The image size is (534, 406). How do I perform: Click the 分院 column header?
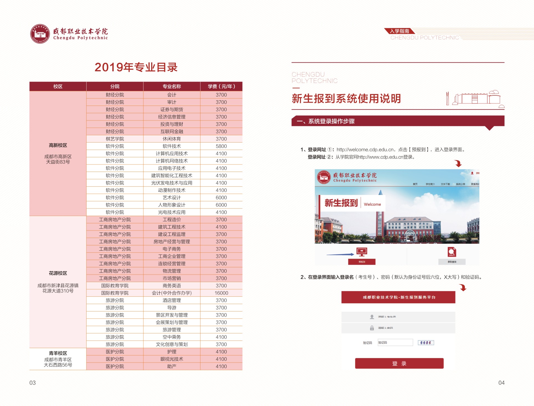point(115,86)
